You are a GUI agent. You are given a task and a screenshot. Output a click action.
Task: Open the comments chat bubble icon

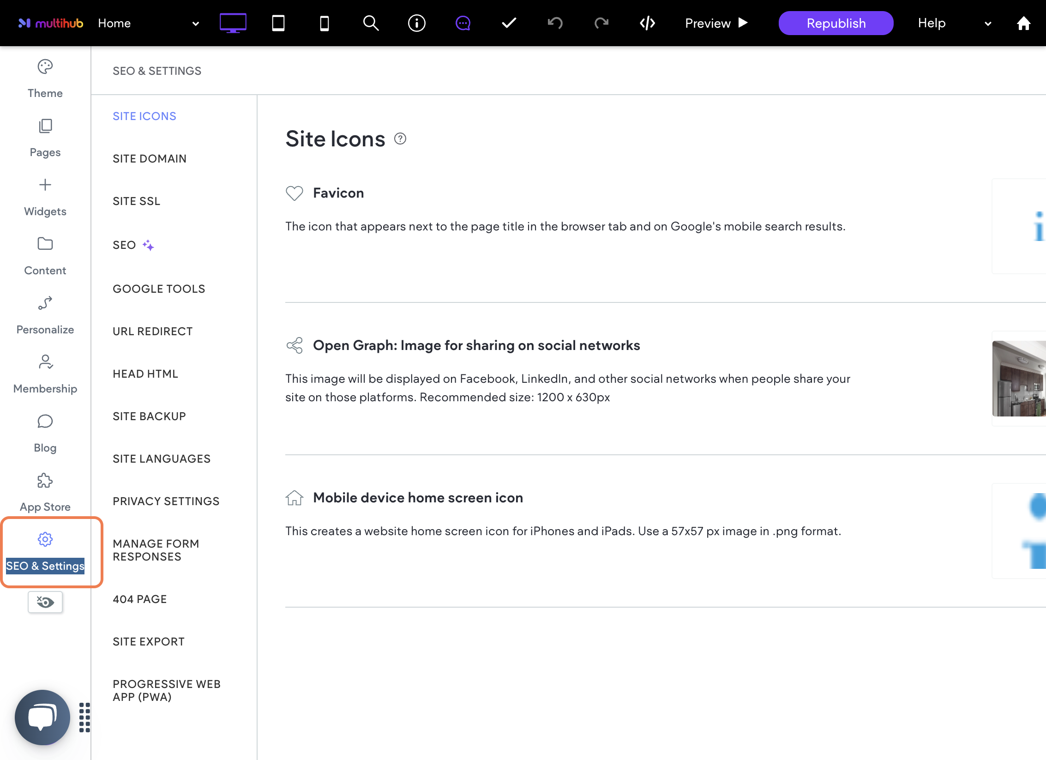coord(463,23)
